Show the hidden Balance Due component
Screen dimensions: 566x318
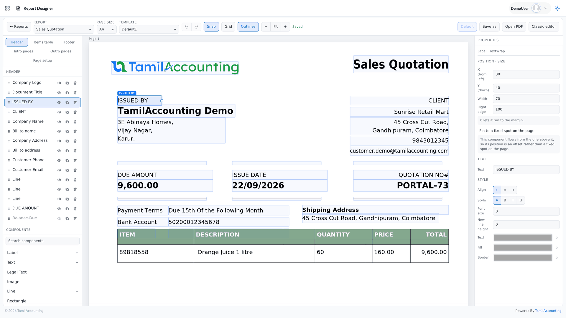coord(59,218)
